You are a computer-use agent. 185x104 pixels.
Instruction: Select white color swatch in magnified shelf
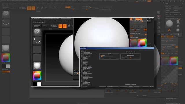pos(39,84)
